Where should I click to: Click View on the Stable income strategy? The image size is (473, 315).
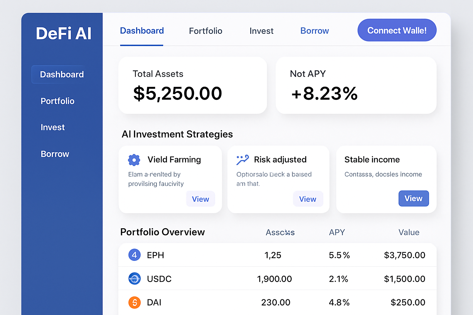(x=414, y=198)
